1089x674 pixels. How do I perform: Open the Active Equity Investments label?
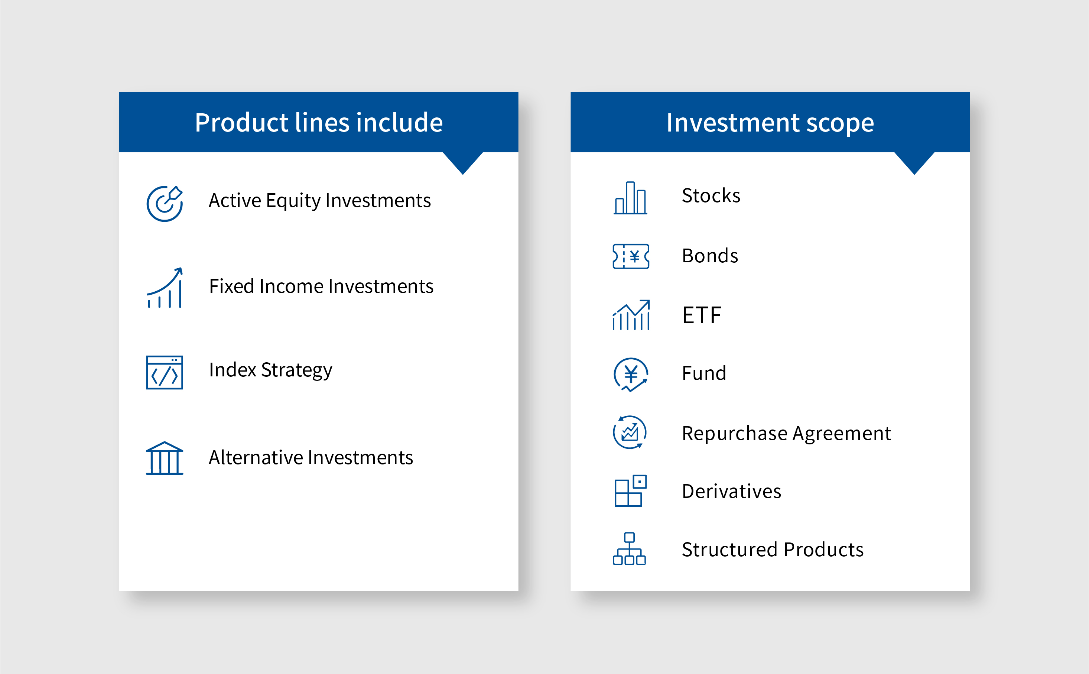pos(320,201)
